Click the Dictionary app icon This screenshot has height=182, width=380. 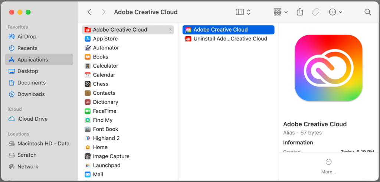88,102
